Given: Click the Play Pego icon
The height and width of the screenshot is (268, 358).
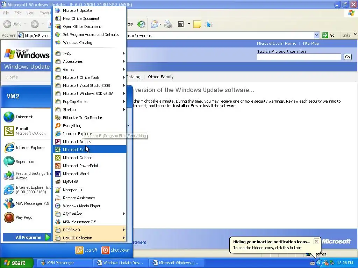Looking at the screenshot, I should (9, 217).
